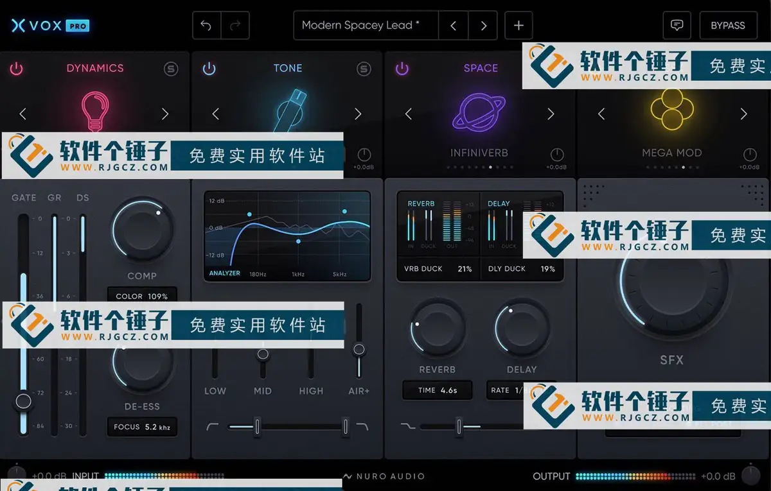
Task: Click the Dynamics lightbulb icon
Action: pyautogui.click(x=94, y=112)
